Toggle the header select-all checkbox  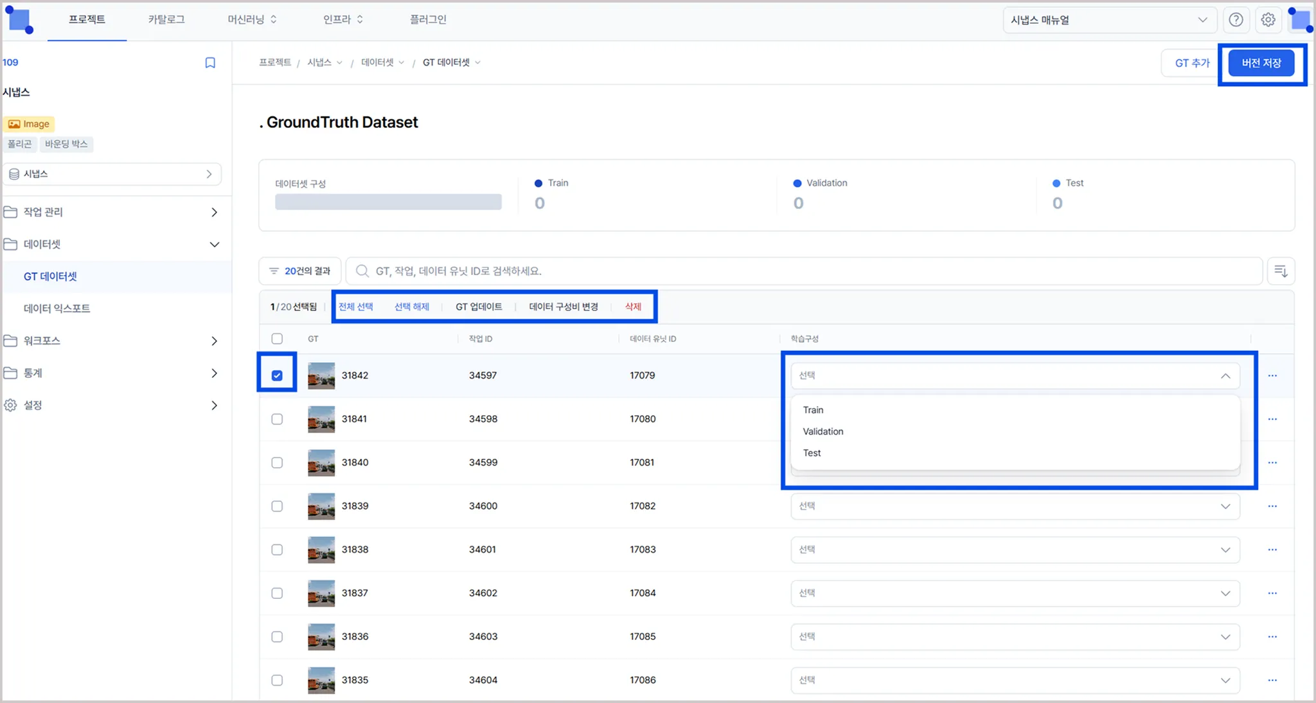[277, 339]
